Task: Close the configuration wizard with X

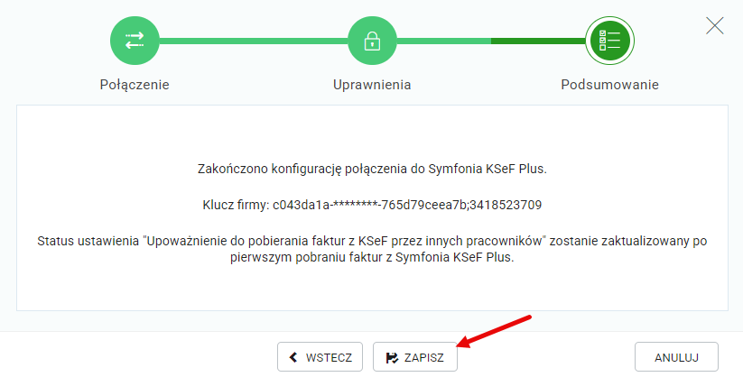Action: click(x=715, y=25)
